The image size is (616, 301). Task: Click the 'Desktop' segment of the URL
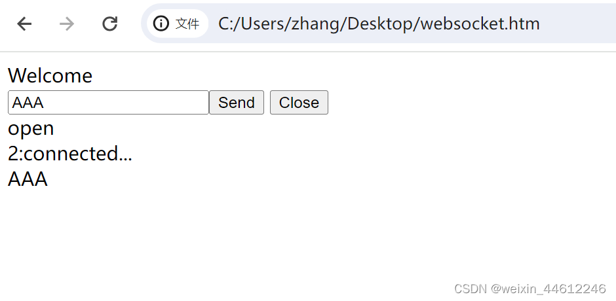381,24
